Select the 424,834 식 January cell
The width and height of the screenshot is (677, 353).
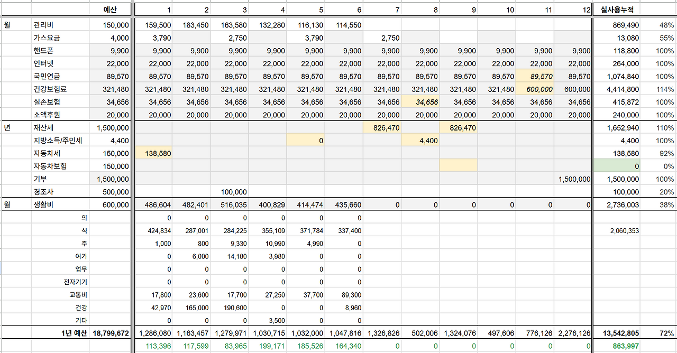click(x=153, y=230)
